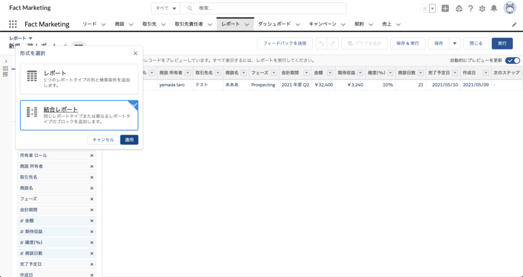Click the 適用 button
Screen dimensions: 523x277
point(129,140)
